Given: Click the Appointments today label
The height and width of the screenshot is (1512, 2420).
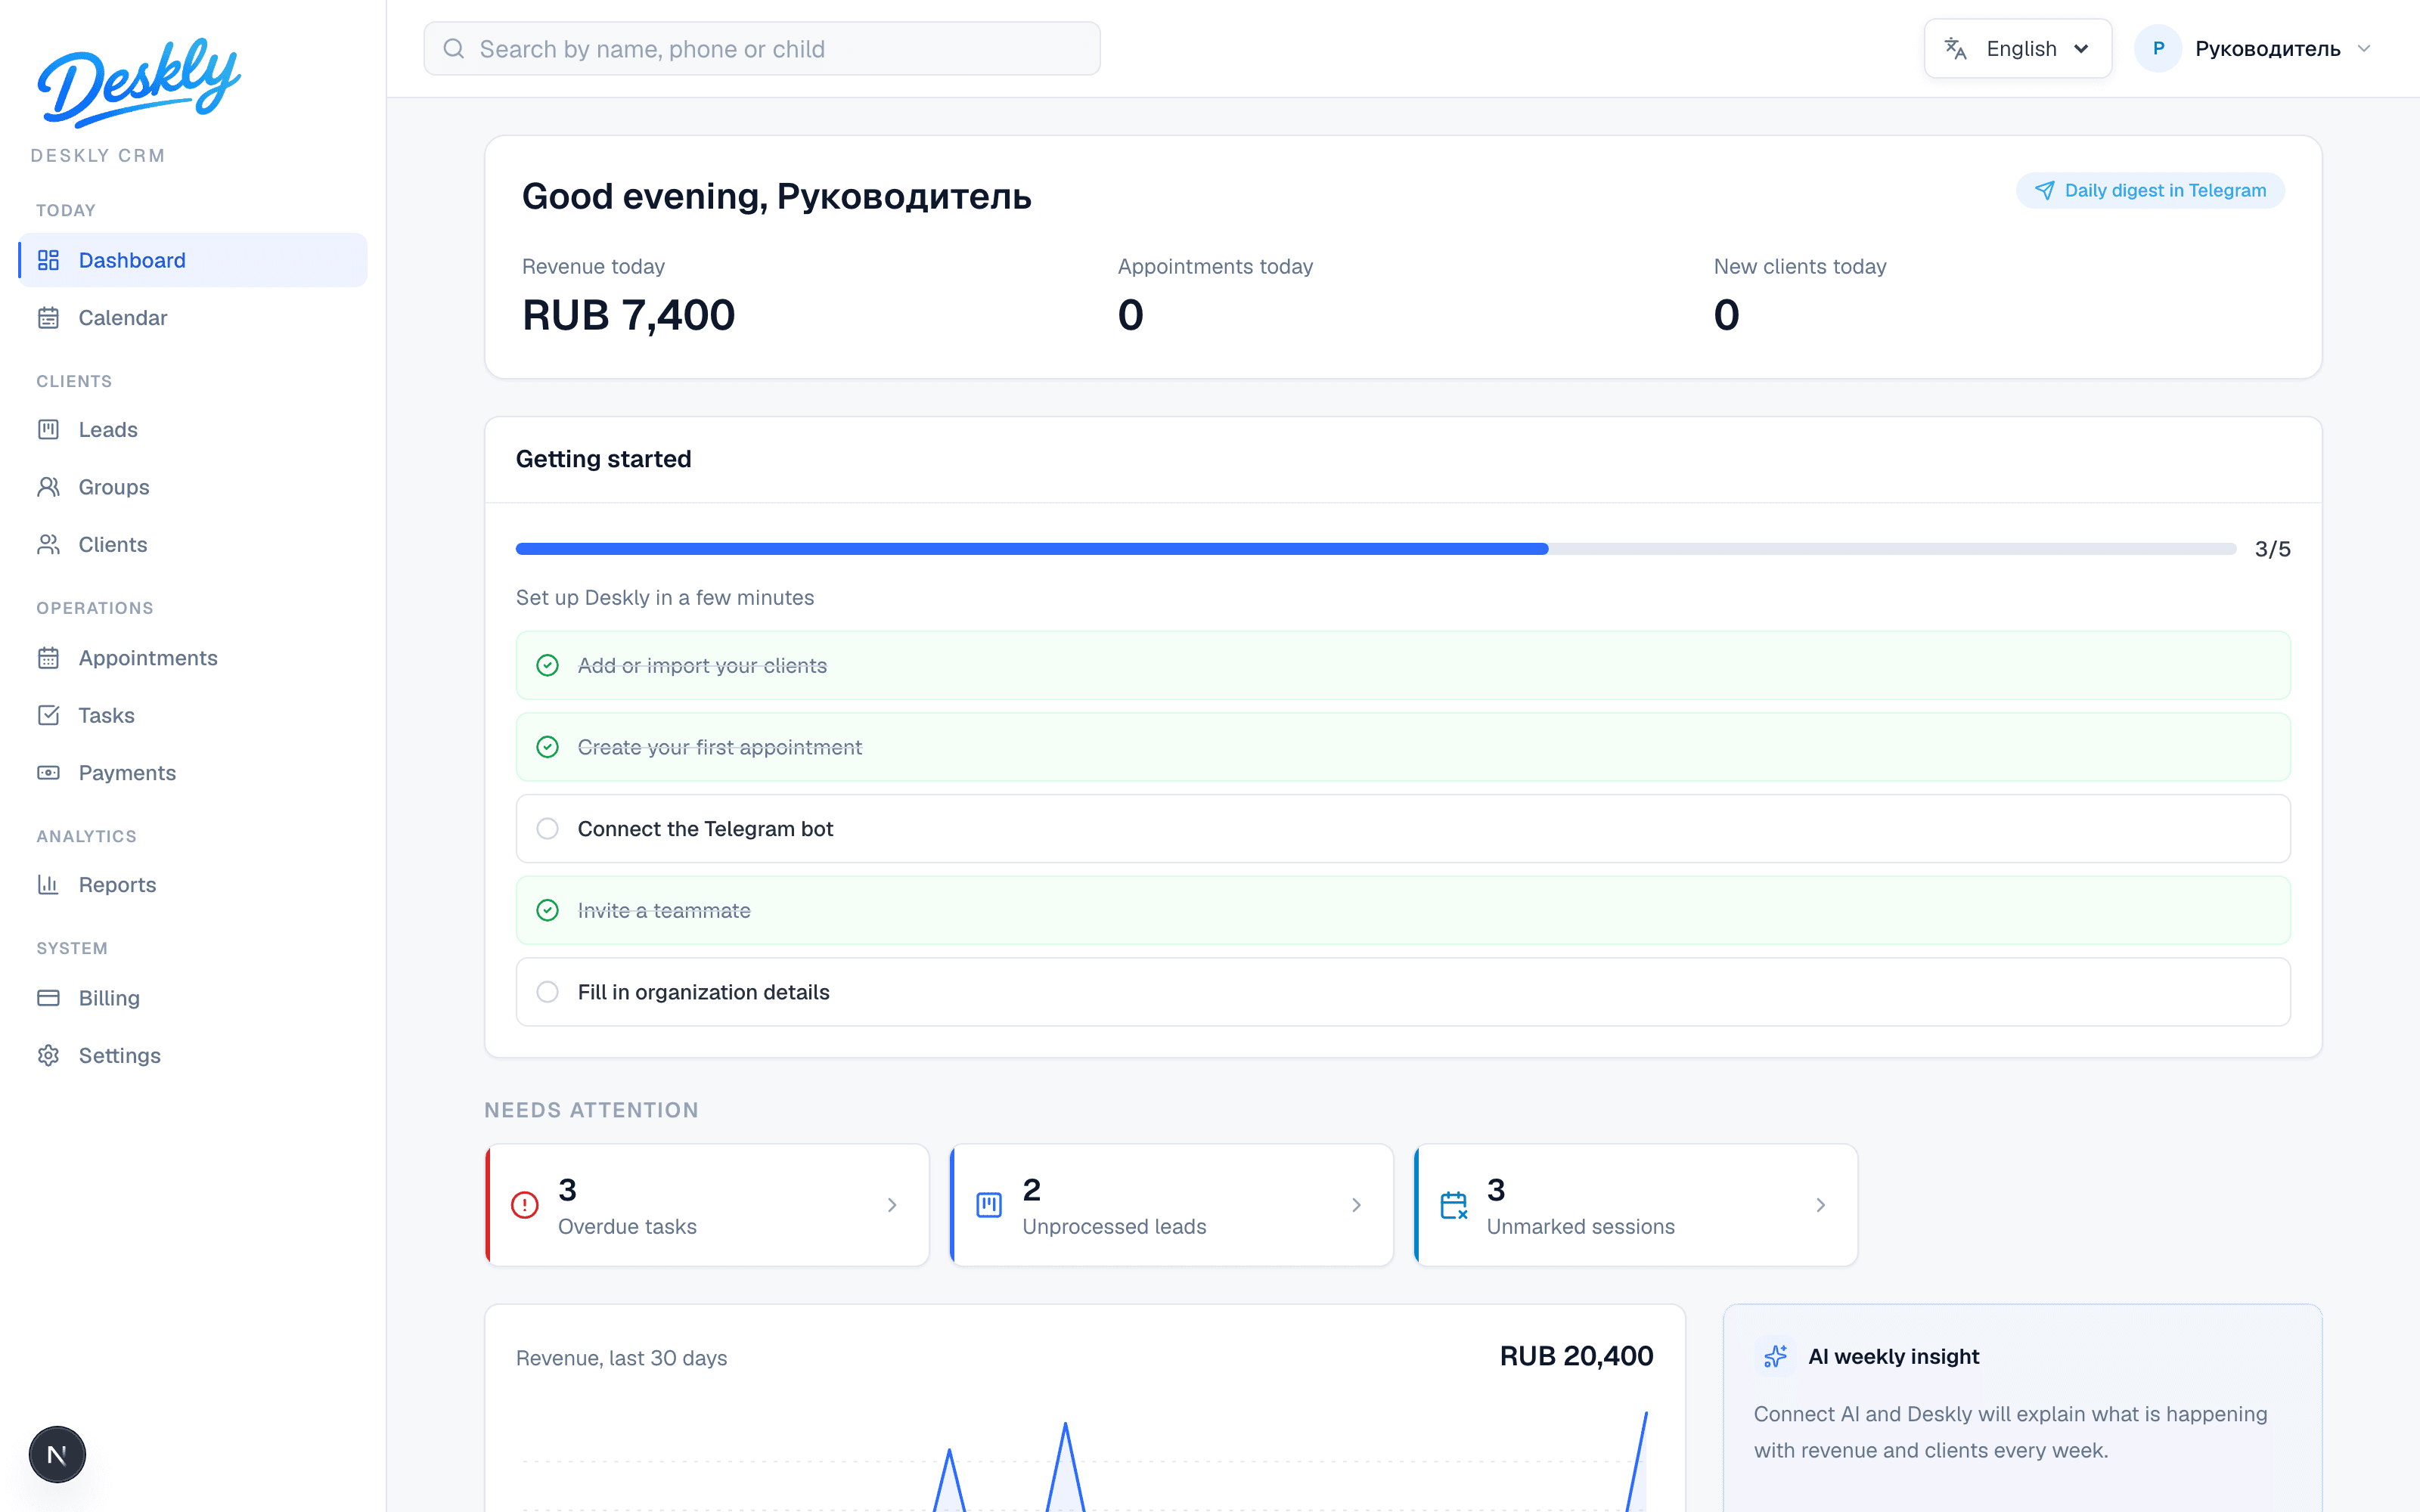Looking at the screenshot, I should point(1215,266).
